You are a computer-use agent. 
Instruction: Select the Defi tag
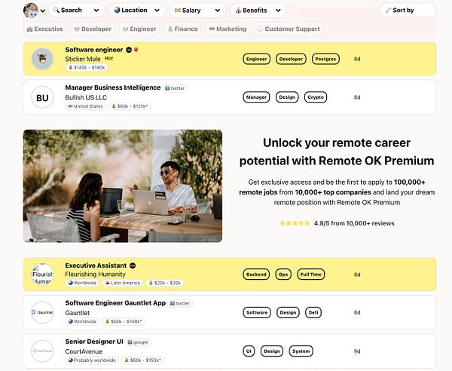[x=313, y=313]
